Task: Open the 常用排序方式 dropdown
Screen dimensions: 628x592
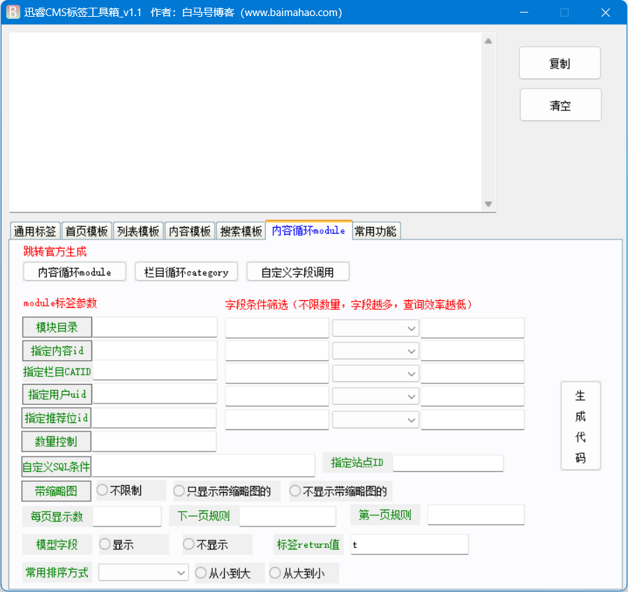Action: pos(143,572)
